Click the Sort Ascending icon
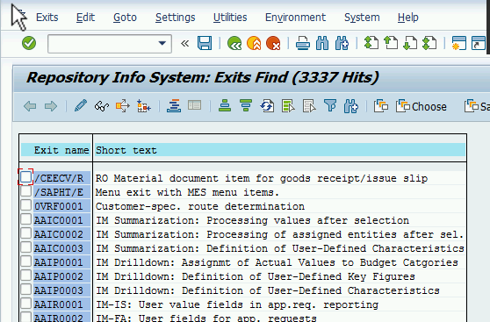Screen dimensions: 490x322 (x=225, y=106)
